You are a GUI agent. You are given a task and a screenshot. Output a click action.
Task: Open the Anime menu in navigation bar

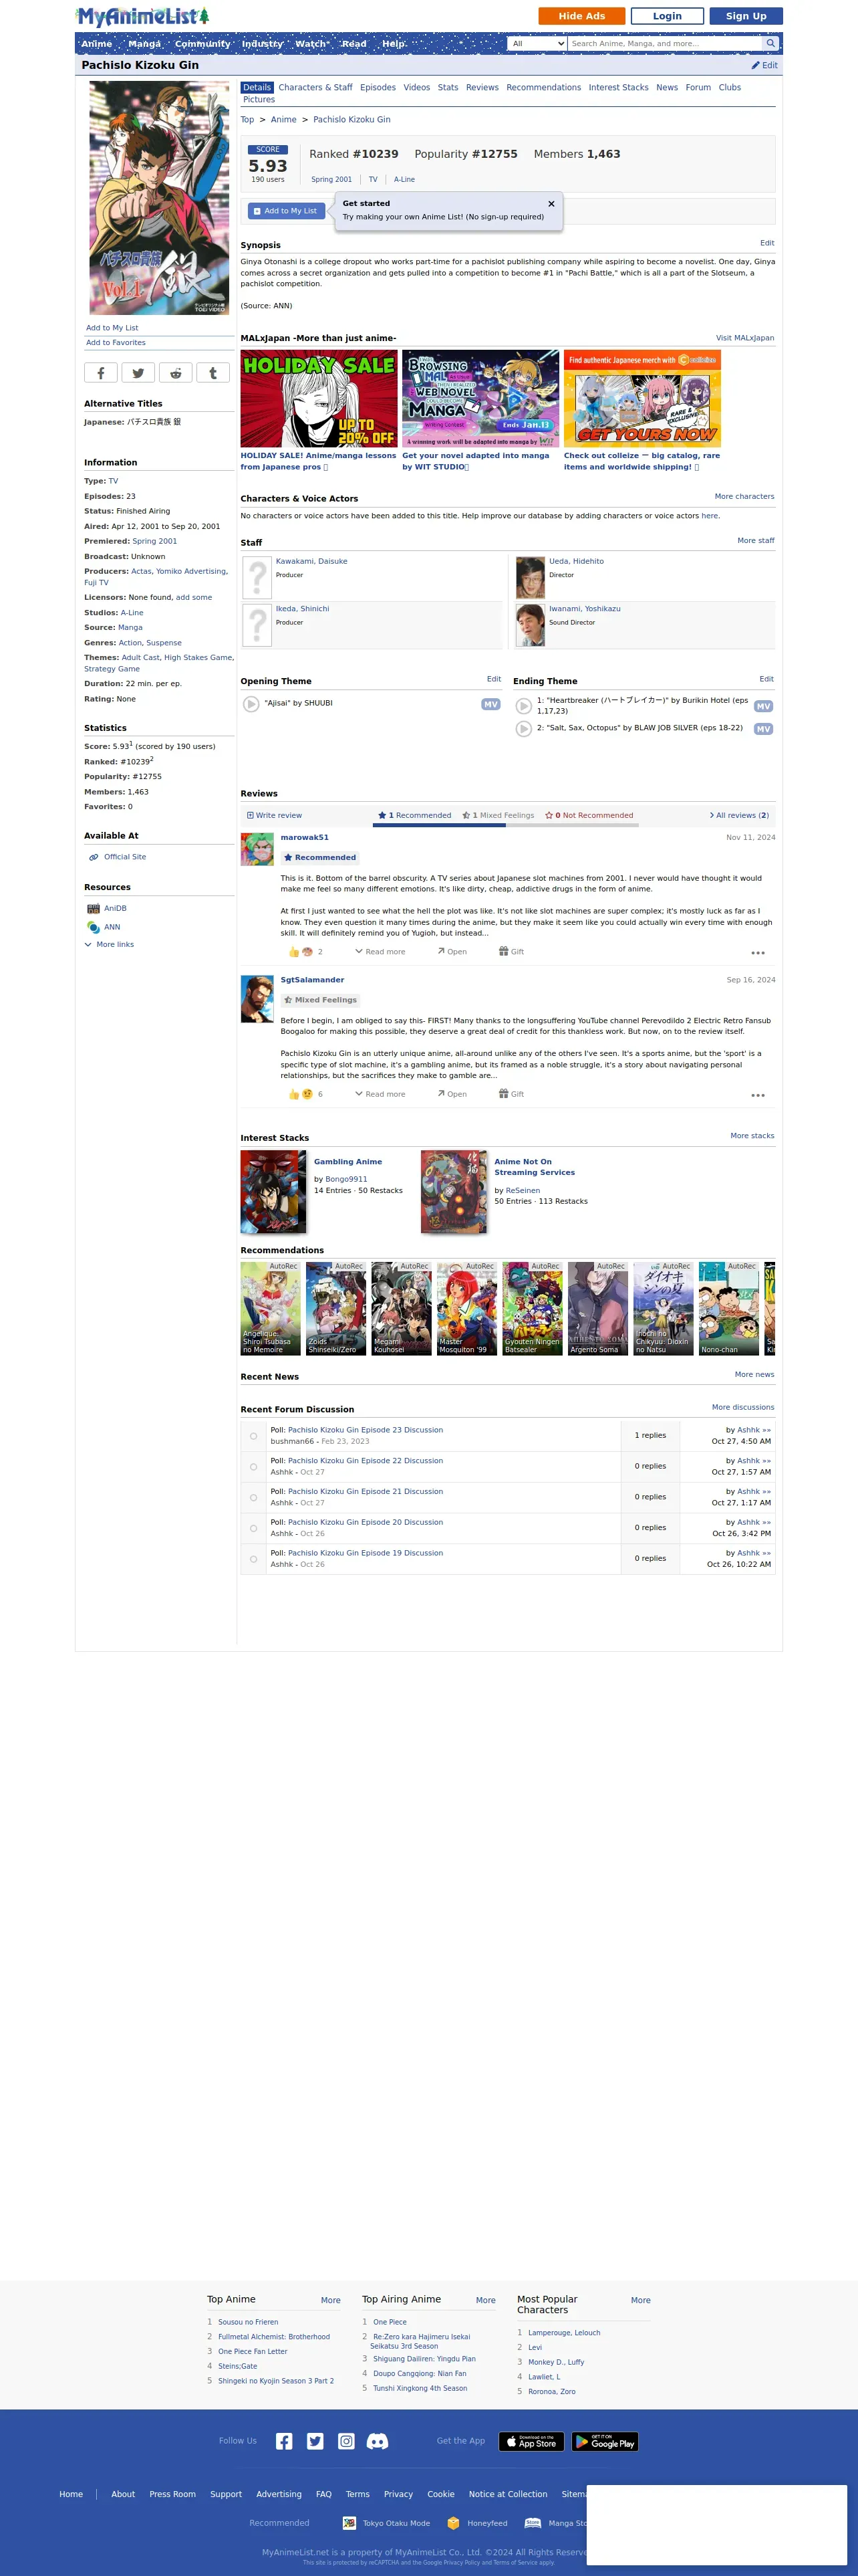pos(97,44)
